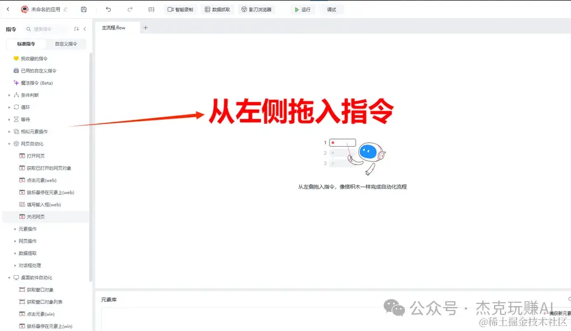Click the Undo icon

click(107, 8)
